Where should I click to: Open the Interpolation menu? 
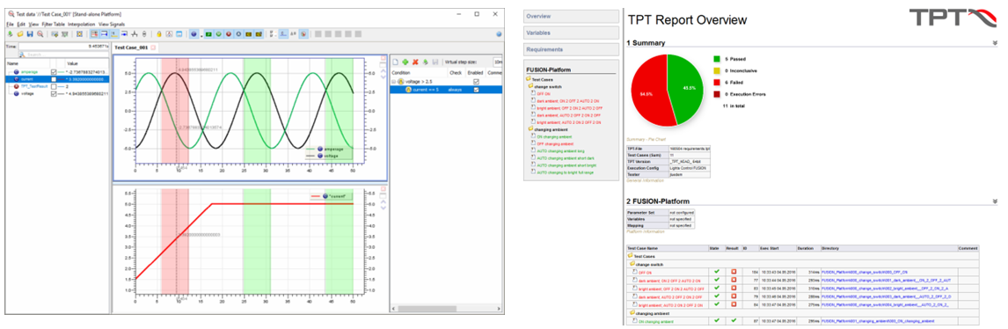[82, 24]
